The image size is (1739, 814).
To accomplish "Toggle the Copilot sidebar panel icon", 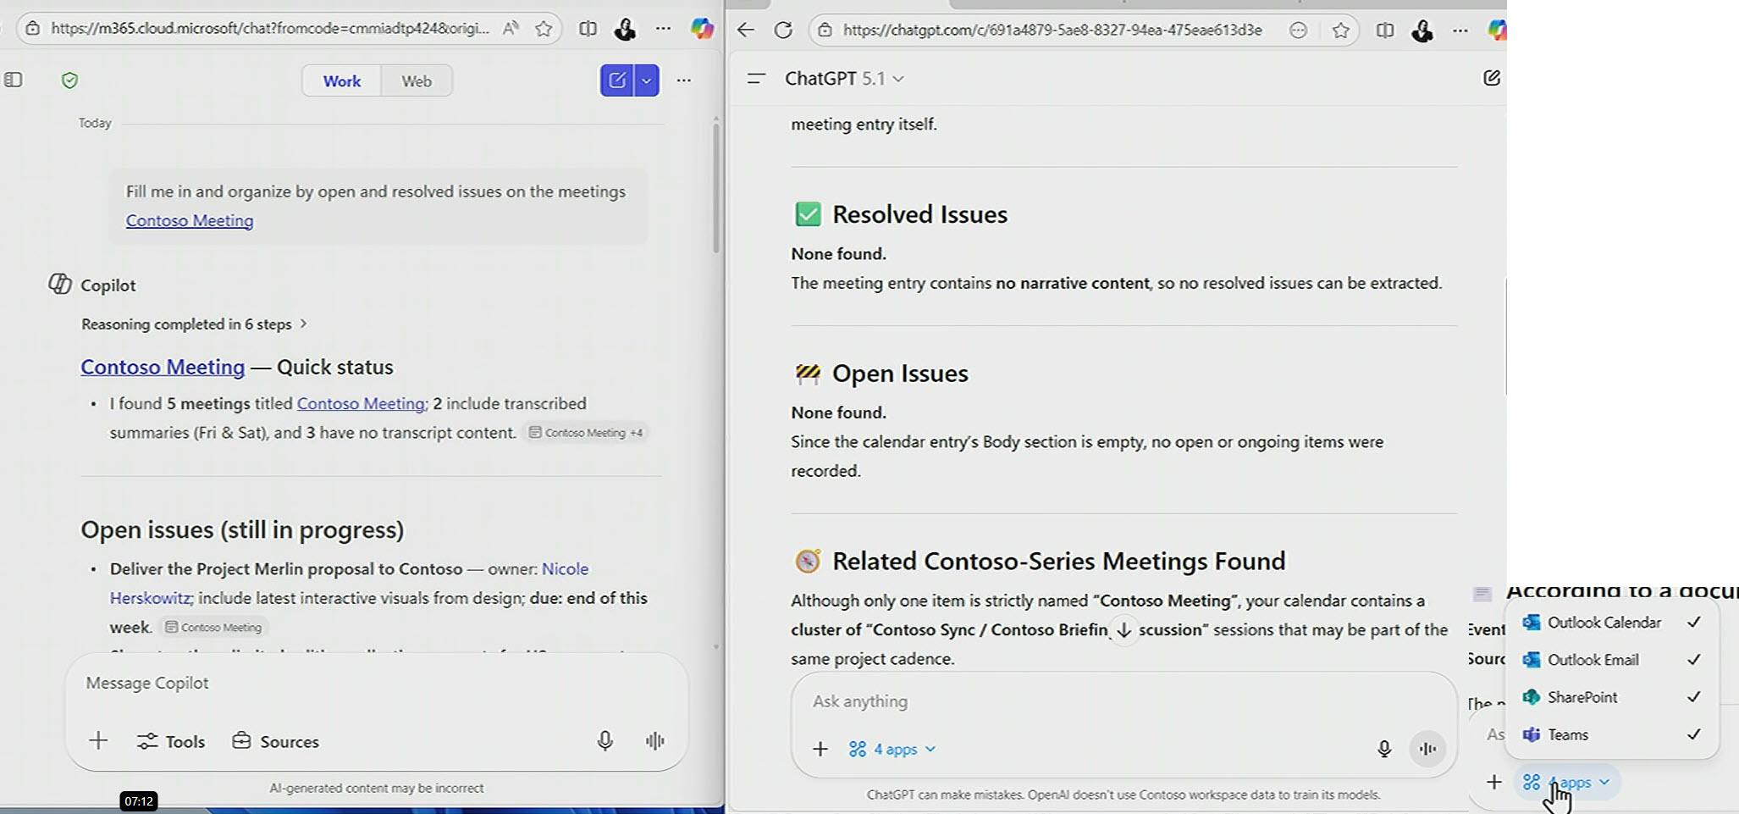I will (14, 80).
